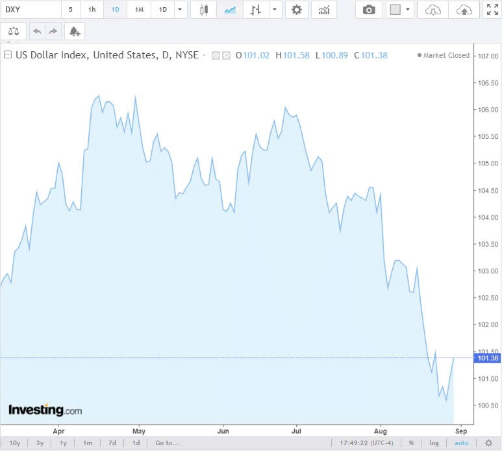
Task: Select the area chart style icon
Action: click(230, 10)
